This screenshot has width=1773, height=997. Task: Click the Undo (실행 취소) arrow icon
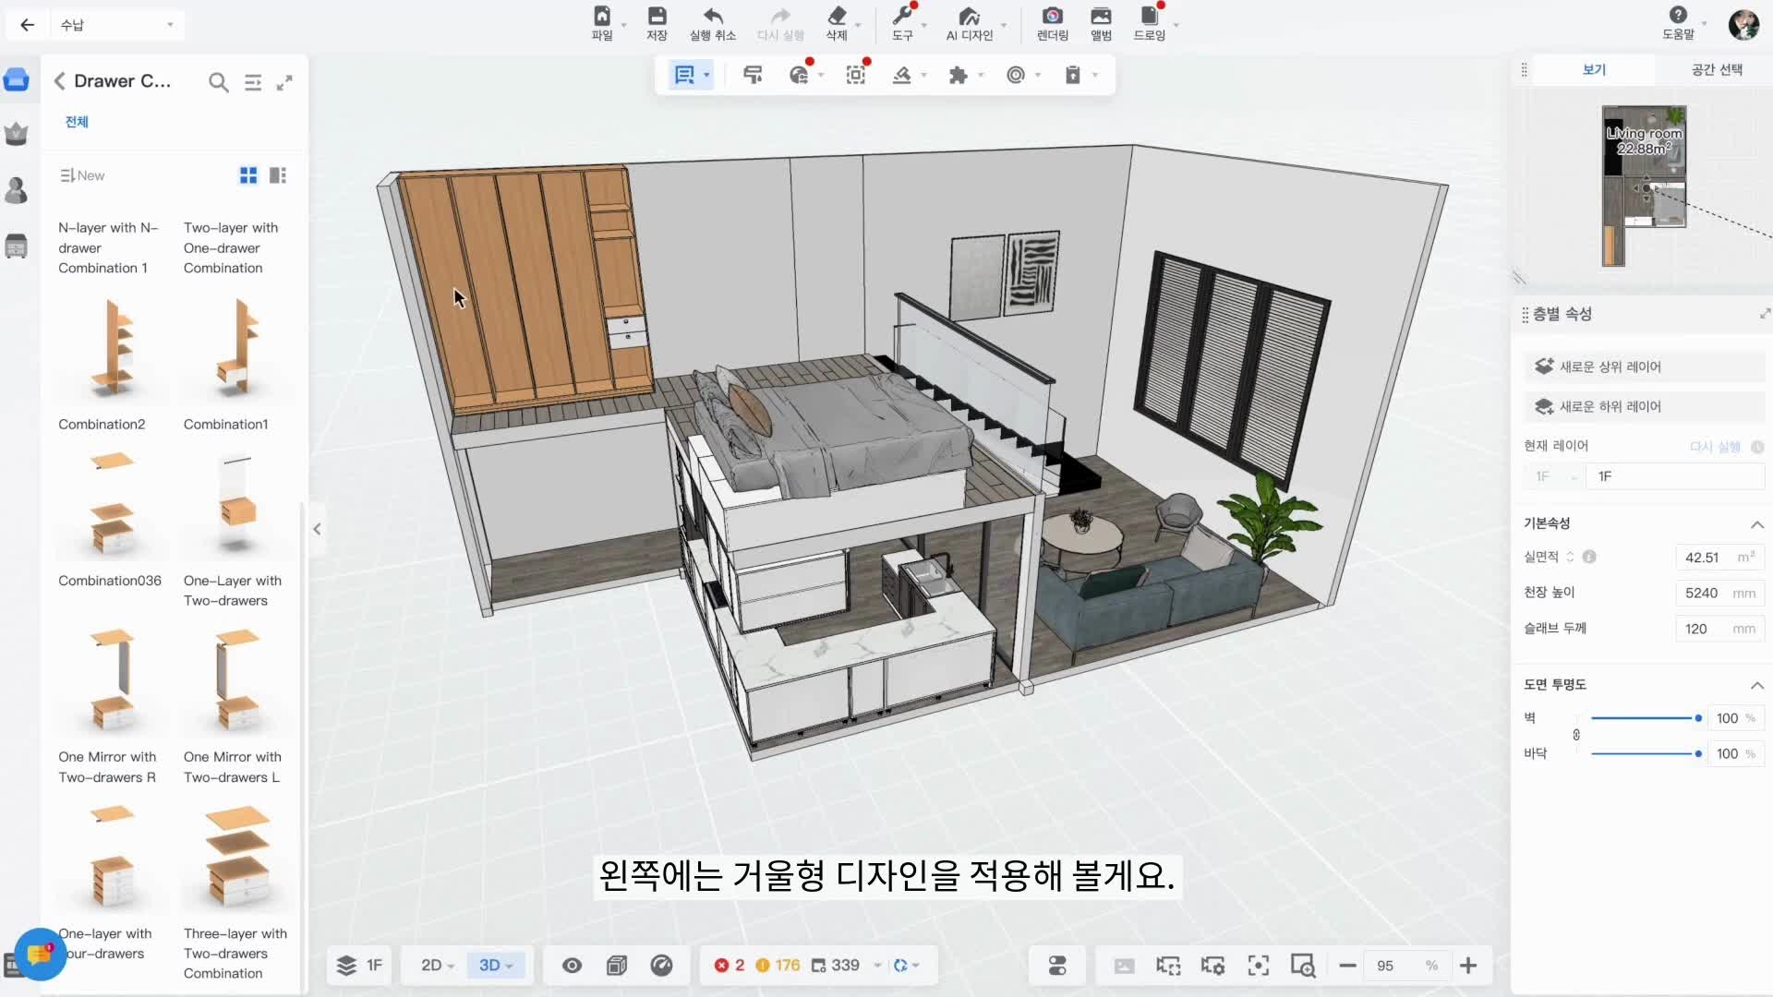[712, 17]
